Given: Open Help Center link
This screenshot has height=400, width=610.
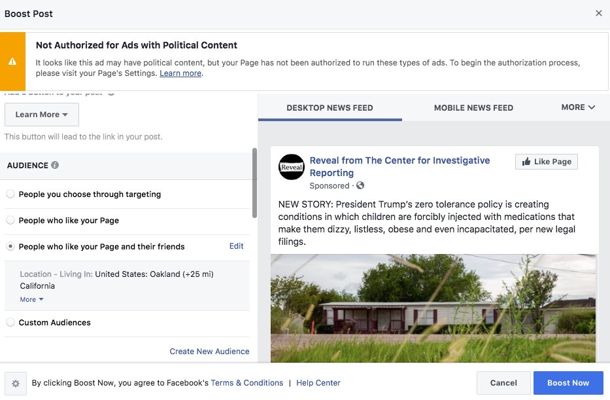Looking at the screenshot, I should point(318,383).
